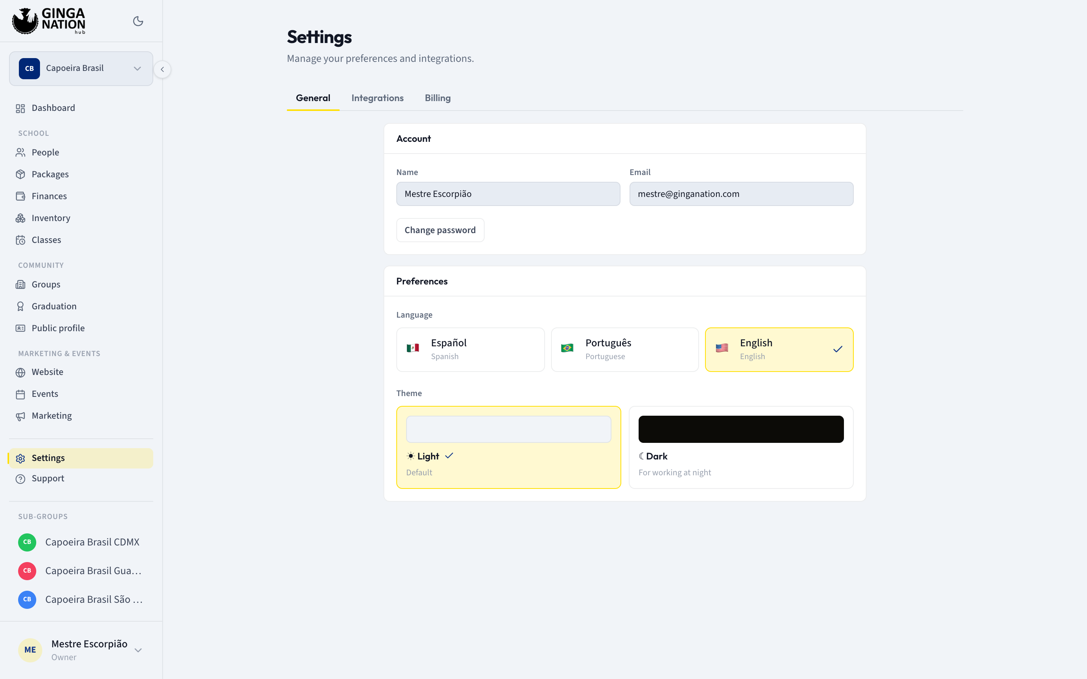Click the Mexican flag icon
The height and width of the screenshot is (679, 1087).
413,348
